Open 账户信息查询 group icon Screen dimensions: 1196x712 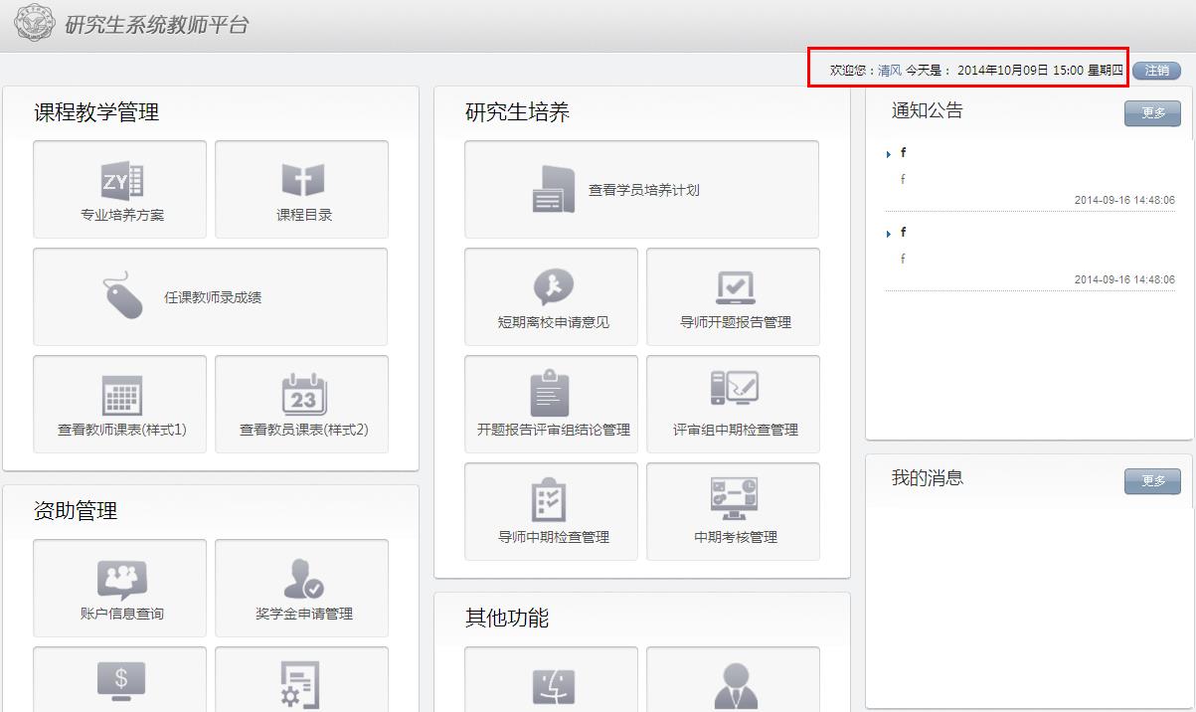click(122, 579)
